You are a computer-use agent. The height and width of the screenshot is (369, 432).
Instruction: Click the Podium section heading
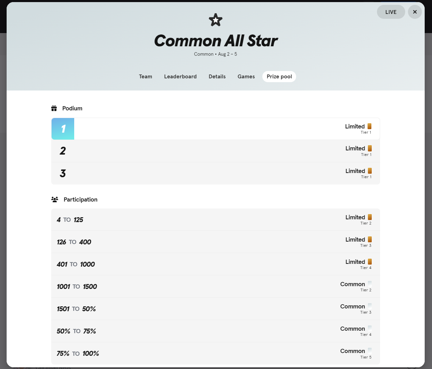coord(72,108)
